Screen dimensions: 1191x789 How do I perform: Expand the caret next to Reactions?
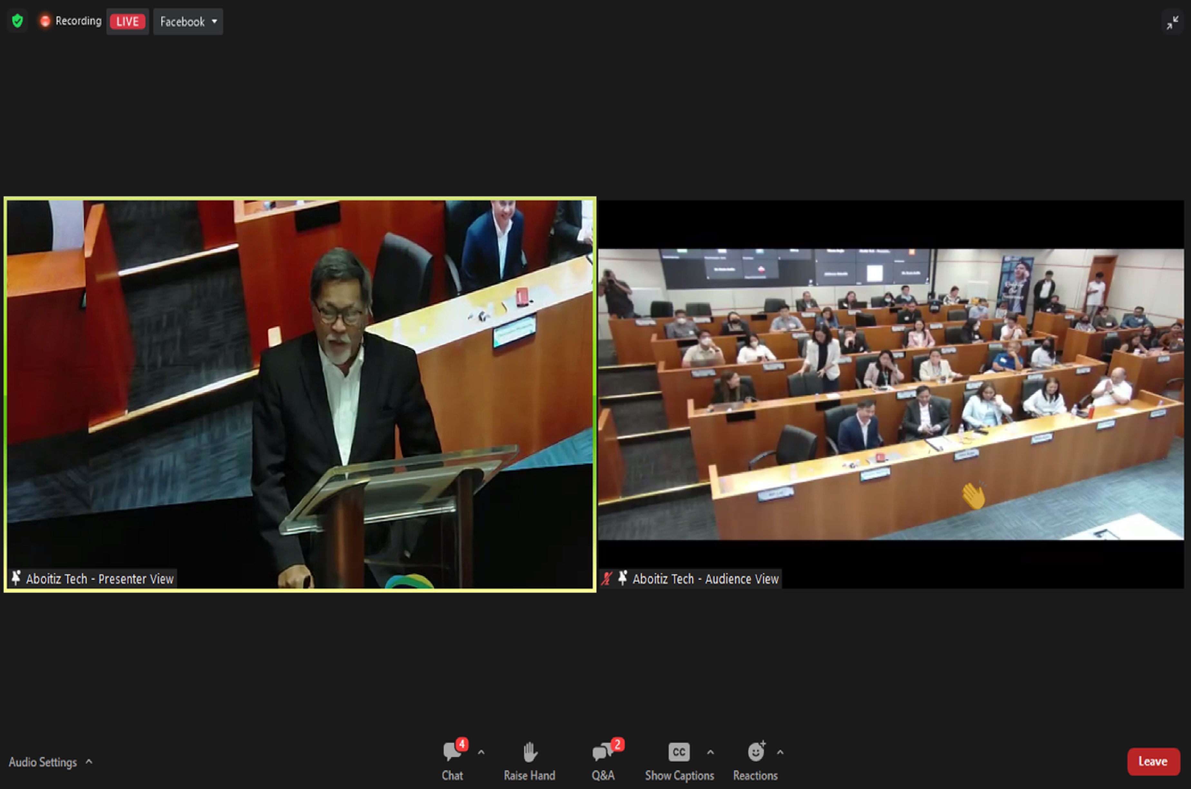pyautogui.click(x=780, y=753)
